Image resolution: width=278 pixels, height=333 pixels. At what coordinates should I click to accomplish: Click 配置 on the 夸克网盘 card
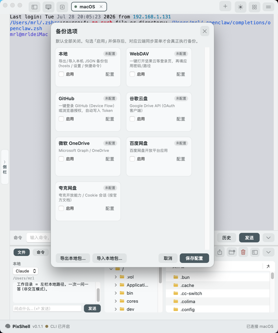tap(110, 208)
